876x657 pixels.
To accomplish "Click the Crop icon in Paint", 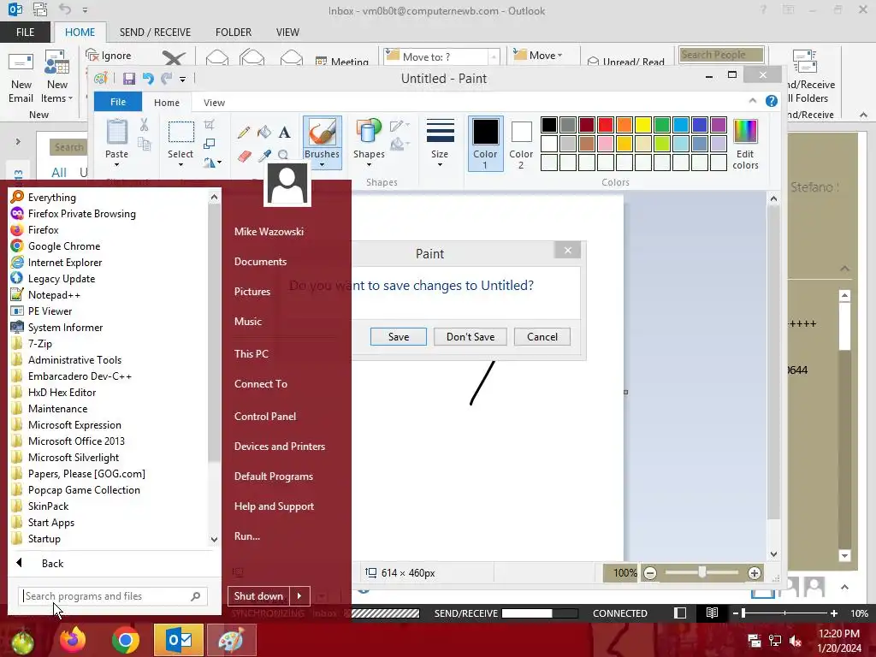I will tap(210, 125).
